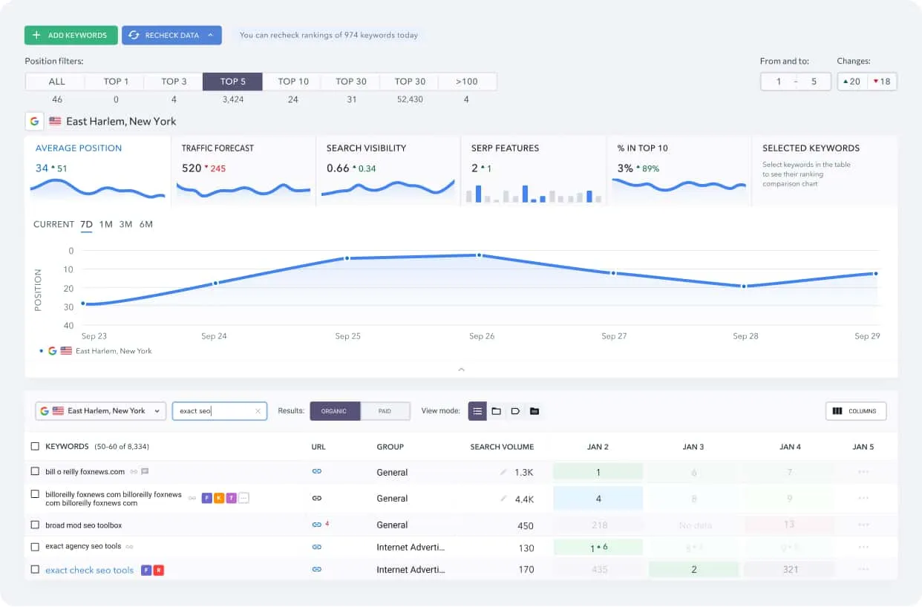
Task: Open the East Harlem, New York location dropdown
Action: point(100,411)
